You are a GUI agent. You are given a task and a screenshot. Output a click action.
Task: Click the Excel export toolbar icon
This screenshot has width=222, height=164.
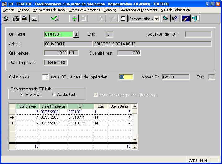165,19
